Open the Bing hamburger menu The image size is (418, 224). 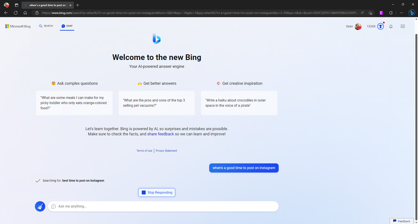pos(403,26)
